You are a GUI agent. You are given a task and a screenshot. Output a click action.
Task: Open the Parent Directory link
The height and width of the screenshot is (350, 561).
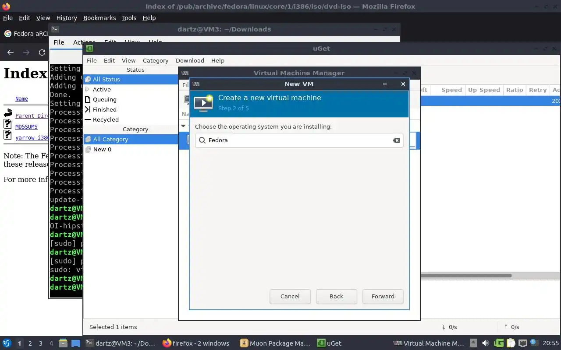pos(32,116)
